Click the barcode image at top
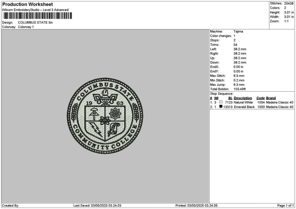This screenshot has height=209, width=296. pos(37,16)
